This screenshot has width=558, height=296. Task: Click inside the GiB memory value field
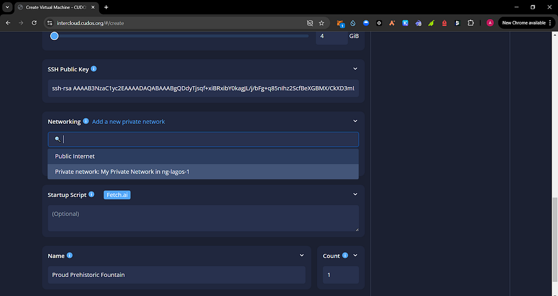coord(332,37)
